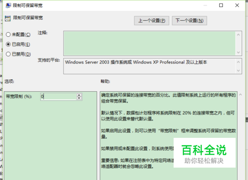Click the 注释: label
Image resolution: width=248 pixels, height=180 pixels.
click(x=43, y=33)
